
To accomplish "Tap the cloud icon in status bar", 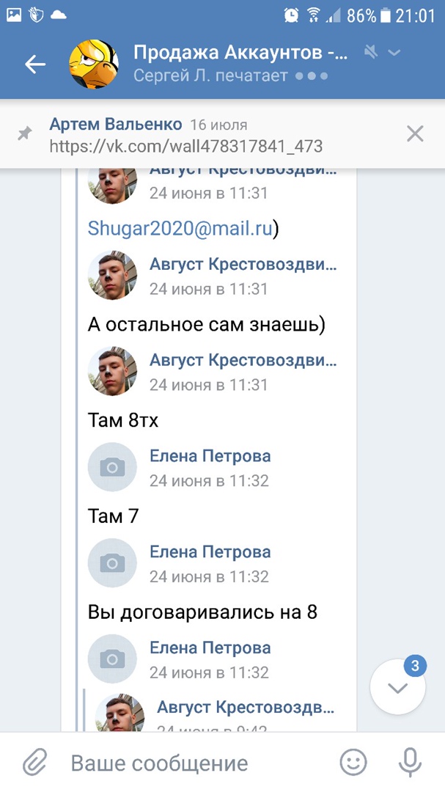I will [x=58, y=15].
